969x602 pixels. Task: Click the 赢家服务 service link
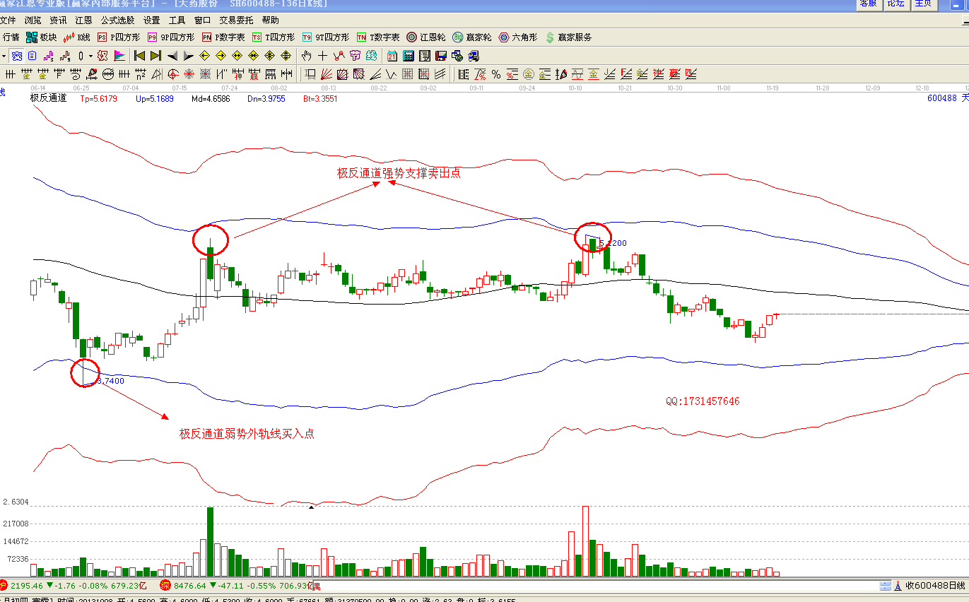(568, 37)
